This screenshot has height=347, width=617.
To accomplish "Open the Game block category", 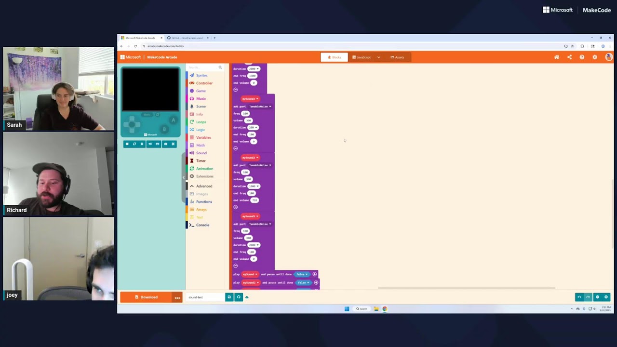I will 201,91.
